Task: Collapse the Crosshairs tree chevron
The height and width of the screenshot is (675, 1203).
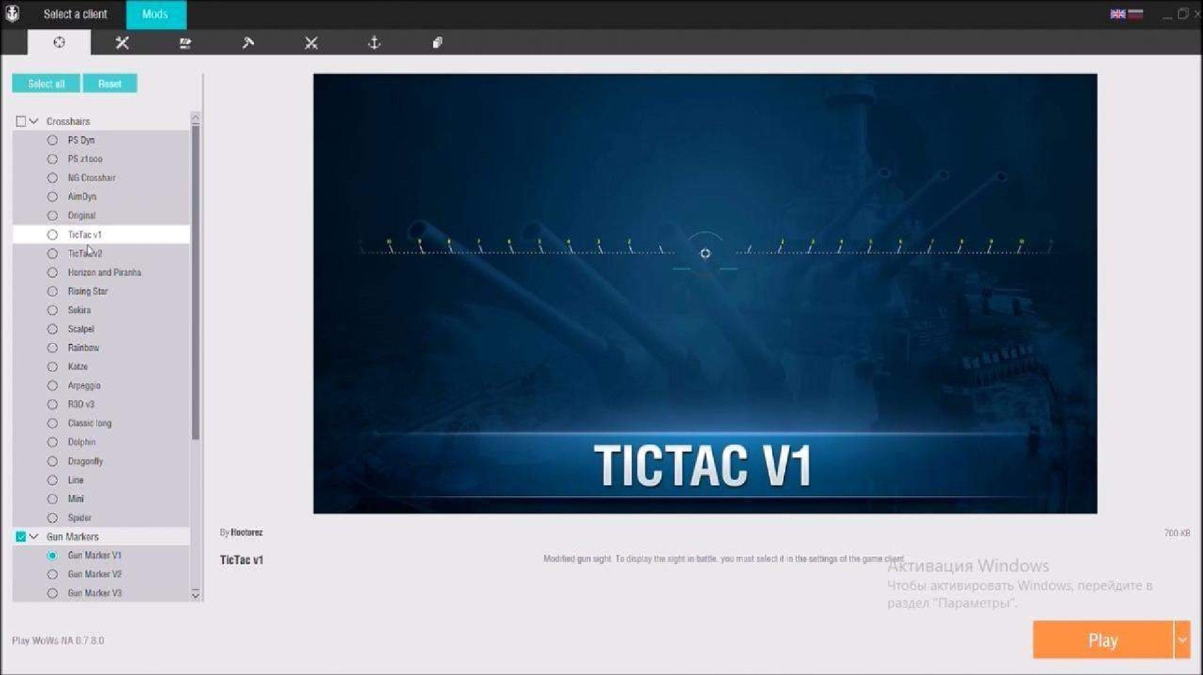Action: (34, 121)
